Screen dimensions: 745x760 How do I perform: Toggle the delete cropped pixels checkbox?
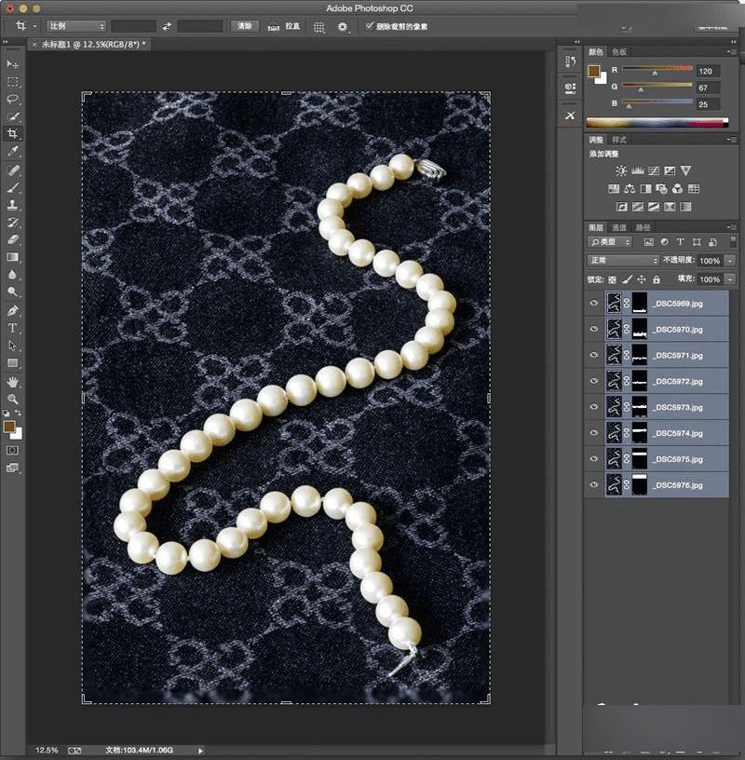coord(370,26)
